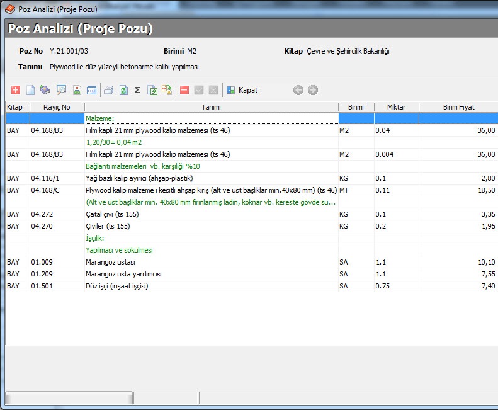498x410 pixels.
Task: Click Miktar cell of Düz işçi row
Action: point(396,286)
